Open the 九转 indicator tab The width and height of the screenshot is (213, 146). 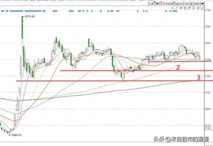coord(152,4)
